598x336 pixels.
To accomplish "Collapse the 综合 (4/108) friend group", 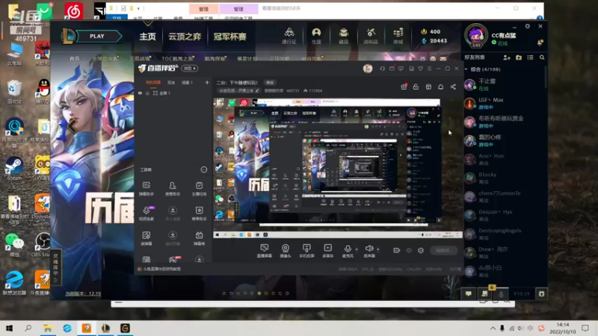I will pos(466,69).
